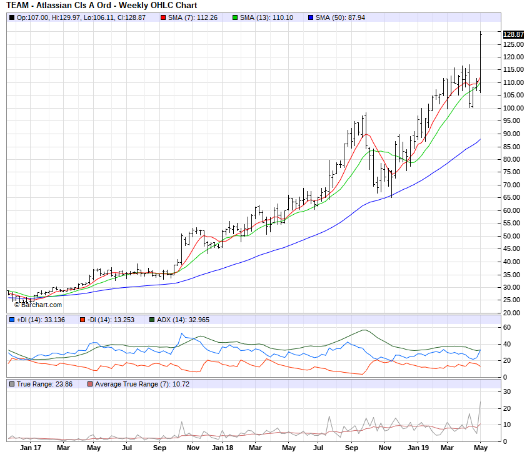Click the 'Jan 18' date axis label
The height and width of the screenshot is (467, 527).
pyautogui.click(x=223, y=448)
